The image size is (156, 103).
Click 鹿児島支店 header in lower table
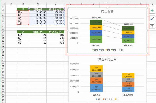point(55,32)
